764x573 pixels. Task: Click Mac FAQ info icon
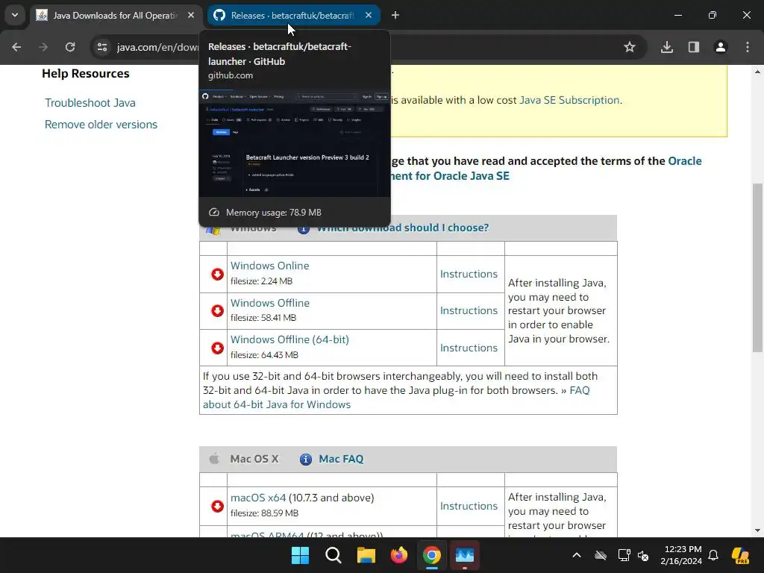pyautogui.click(x=305, y=459)
